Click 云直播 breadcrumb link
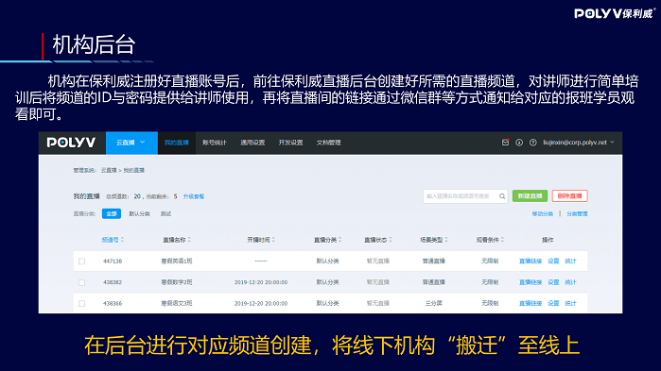This screenshot has height=371, width=661. coord(109,170)
